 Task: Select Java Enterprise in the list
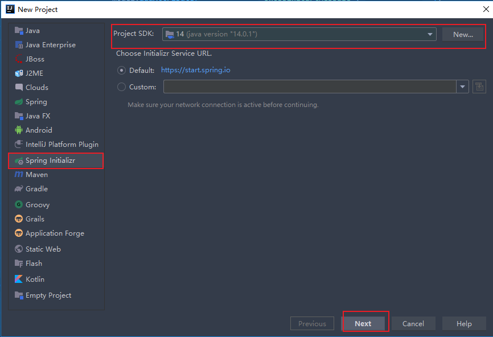click(x=51, y=44)
